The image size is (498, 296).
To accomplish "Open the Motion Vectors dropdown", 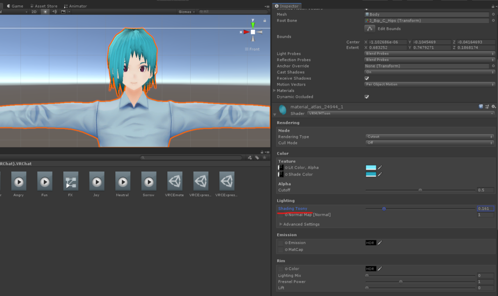I will [x=429, y=85].
